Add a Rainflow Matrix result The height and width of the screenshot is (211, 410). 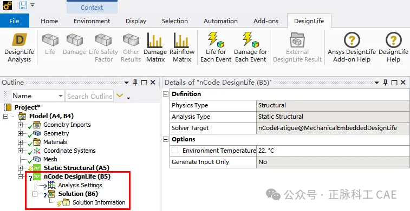(x=182, y=47)
